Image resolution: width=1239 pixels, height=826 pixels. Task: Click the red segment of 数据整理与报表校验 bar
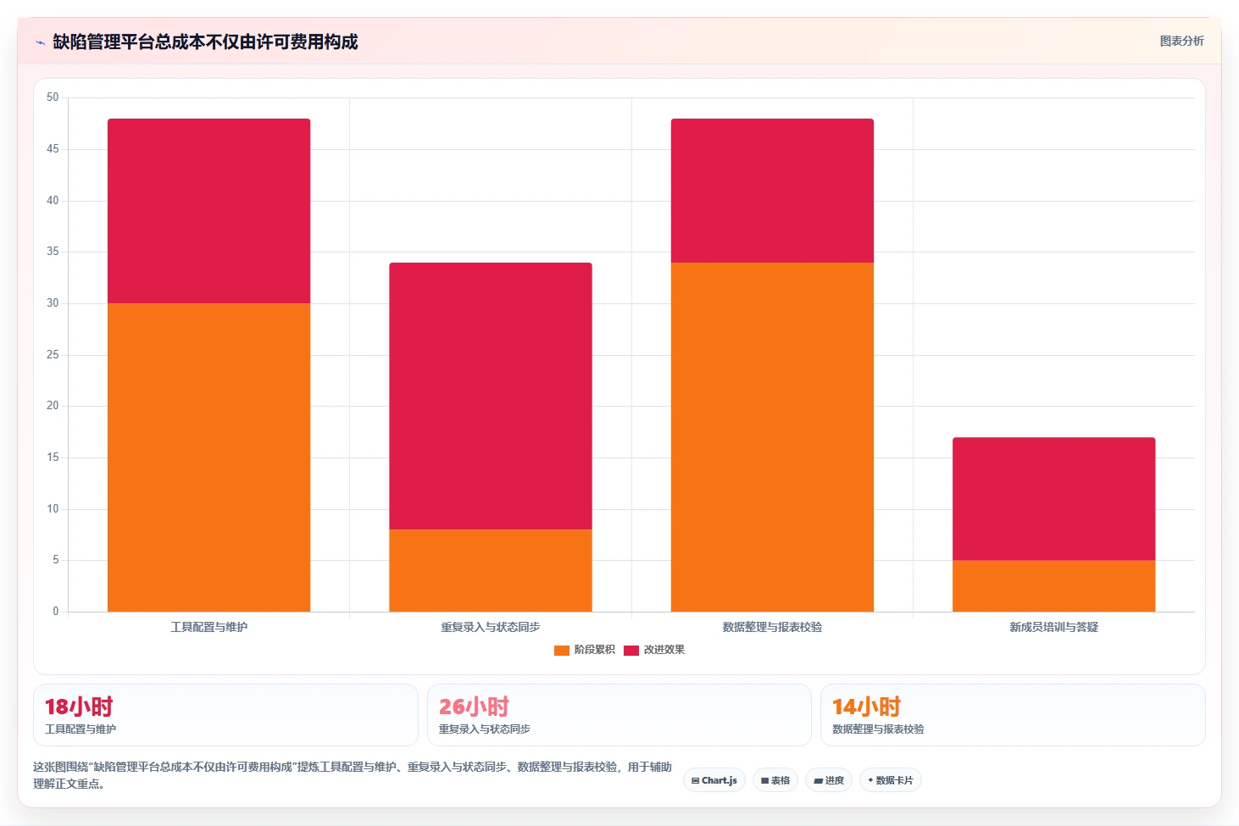click(772, 191)
